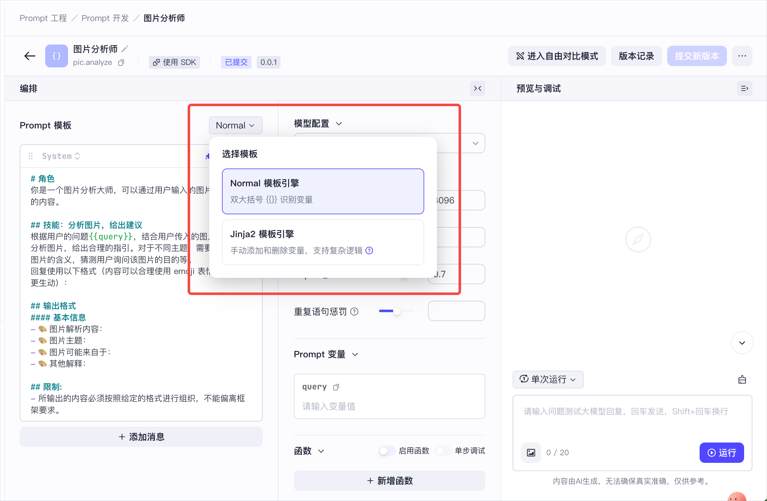Image resolution: width=767 pixels, height=501 pixels.
Task: Collapse the orchestration panel icon
Action: pyautogui.click(x=477, y=89)
